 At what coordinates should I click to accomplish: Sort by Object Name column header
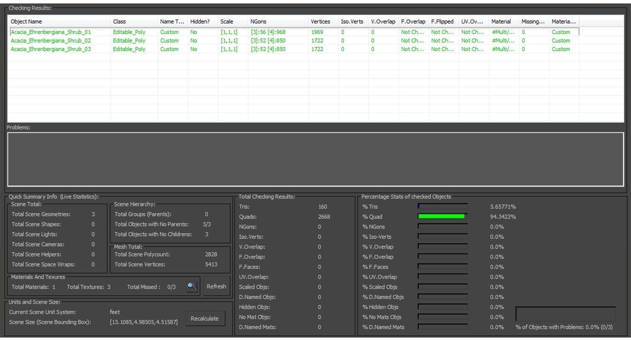59,21
